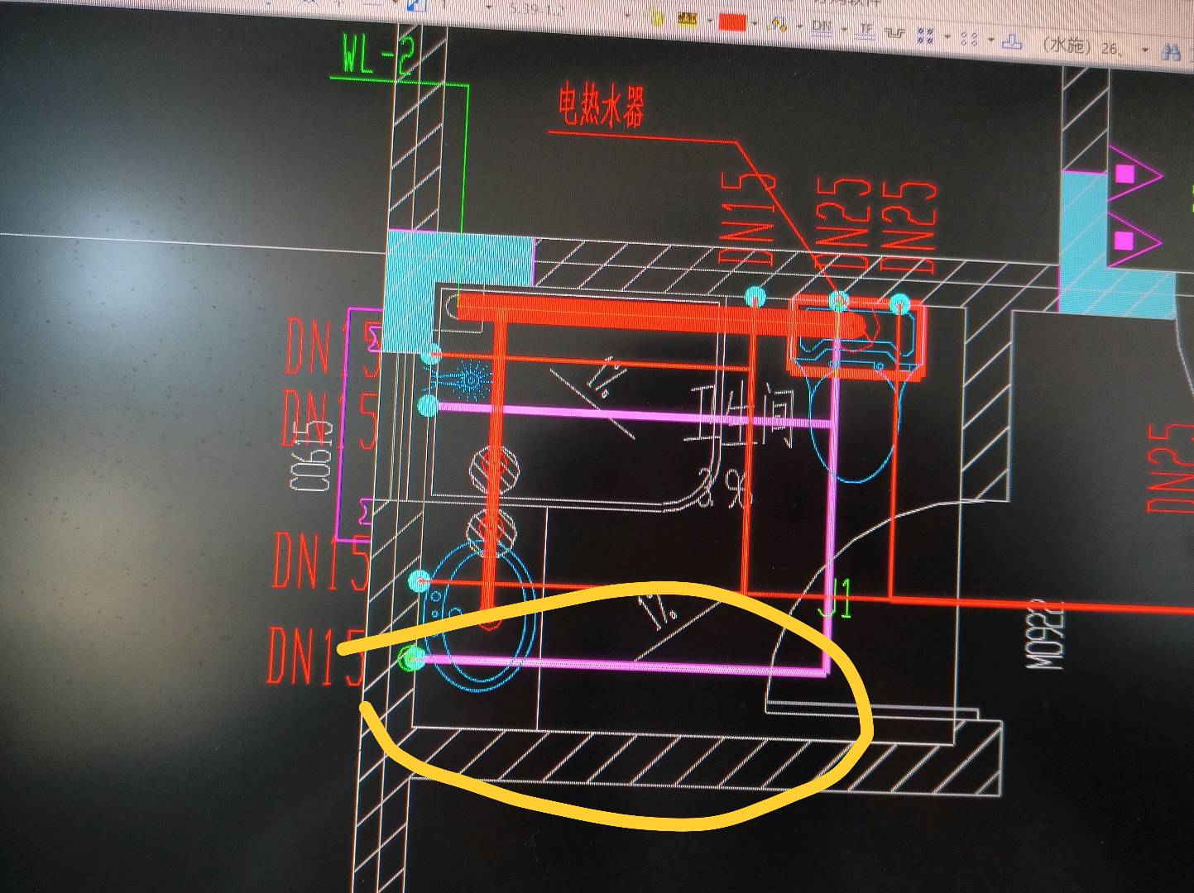Expand the dotted points icon dropdown

(x=990, y=39)
